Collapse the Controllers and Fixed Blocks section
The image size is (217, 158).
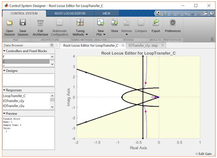(4, 51)
